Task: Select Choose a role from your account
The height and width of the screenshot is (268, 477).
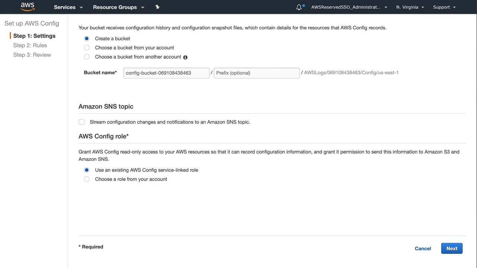Action: [87, 179]
